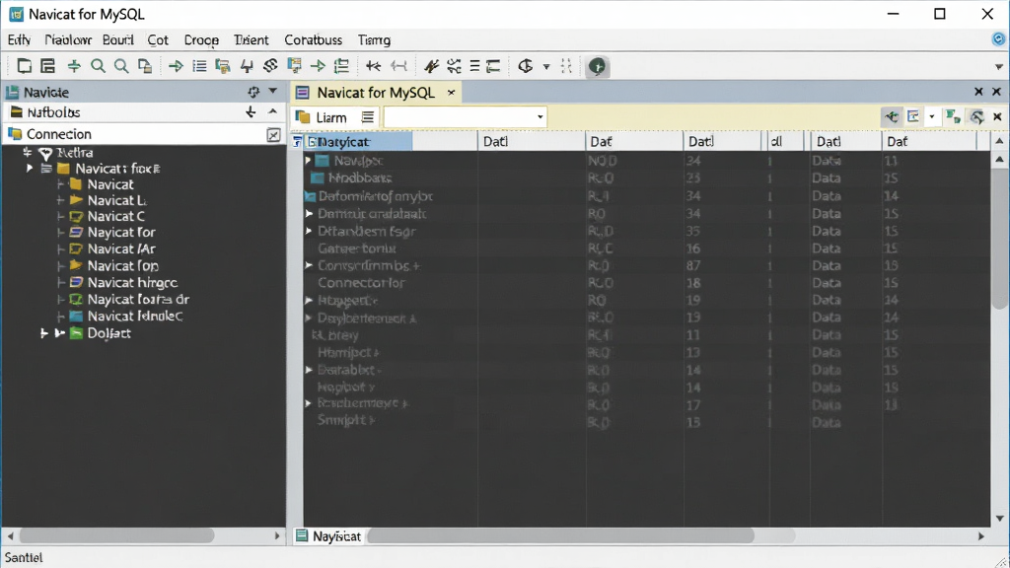
Task: Click the hamburger lines icon next to Liarm
Action: (367, 117)
